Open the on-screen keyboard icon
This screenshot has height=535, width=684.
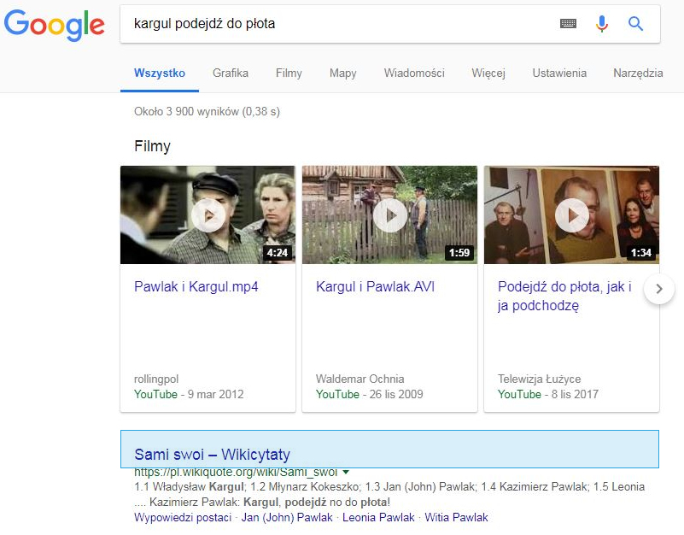568,24
